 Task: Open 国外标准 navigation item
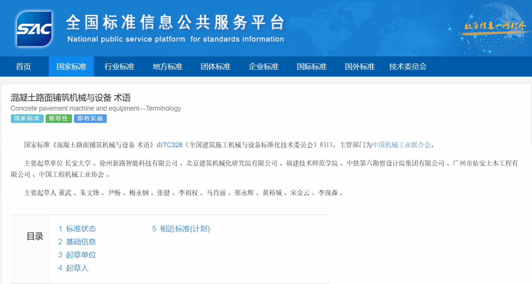coord(360,67)
